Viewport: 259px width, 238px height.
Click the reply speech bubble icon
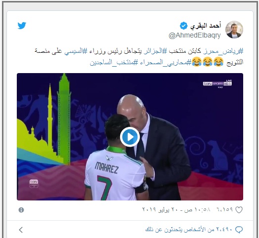[x=239, y=230]
